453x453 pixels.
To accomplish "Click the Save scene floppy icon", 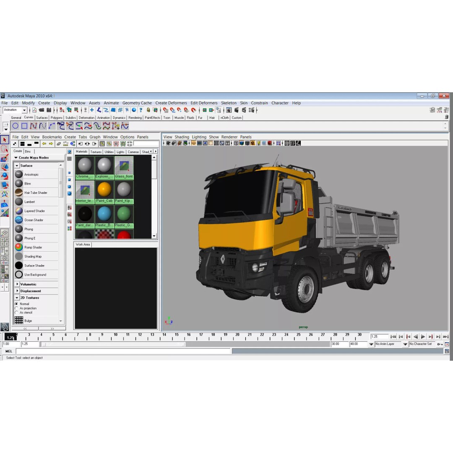I will coord(49,110).
